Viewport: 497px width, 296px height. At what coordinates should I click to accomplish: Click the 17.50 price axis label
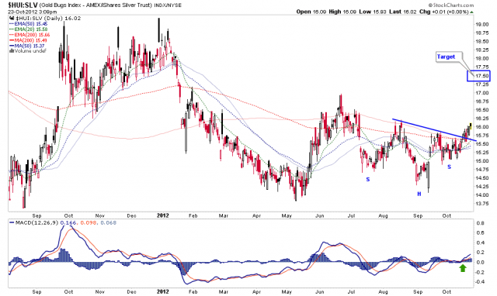[481, 76]
